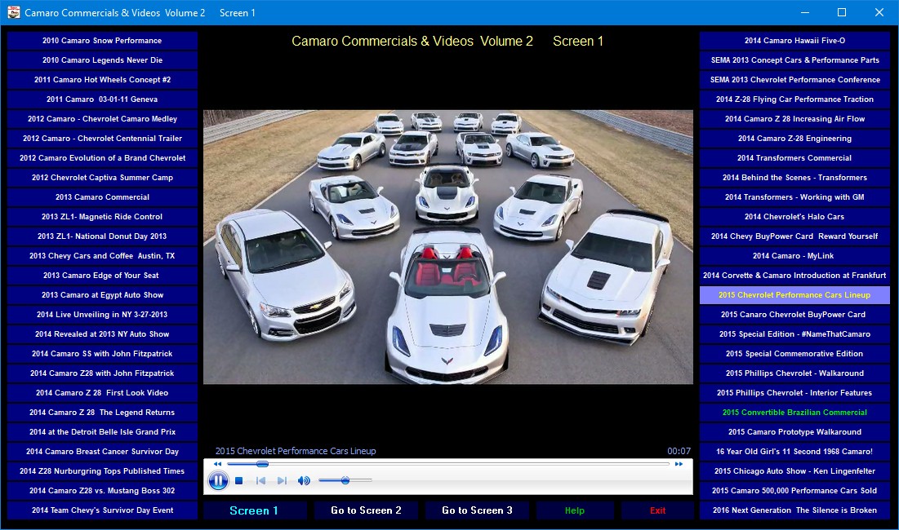Play 2011 Camaro Hot Wheels Concept #2

tap(102, 80)
